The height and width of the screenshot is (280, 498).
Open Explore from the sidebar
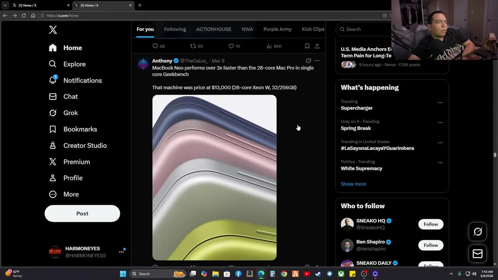pos(67,64)
